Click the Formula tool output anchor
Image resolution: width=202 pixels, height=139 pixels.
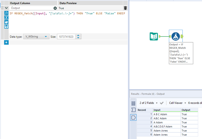(x=182, y=36)
